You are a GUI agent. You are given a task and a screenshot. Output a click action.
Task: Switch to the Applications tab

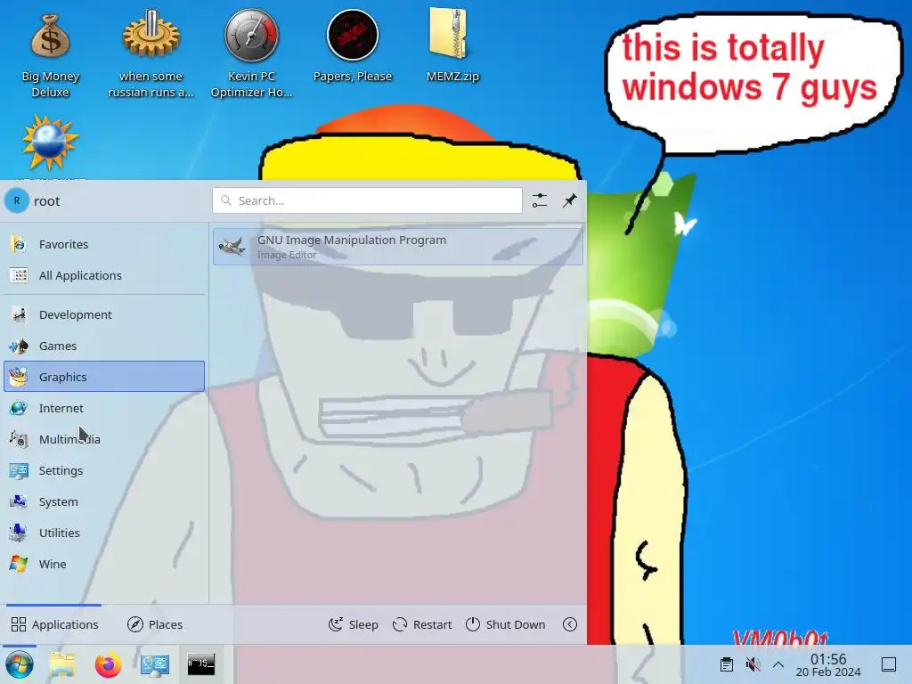[54, 624]
